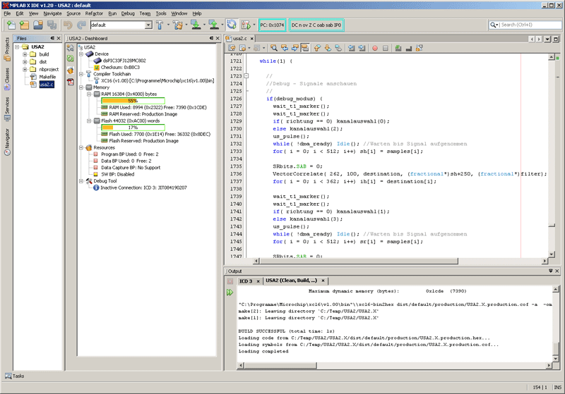Click Find Previous Occurrence icon

coord(285,48)
